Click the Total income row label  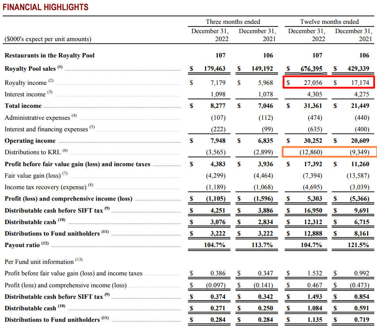(x=23, y=106)
